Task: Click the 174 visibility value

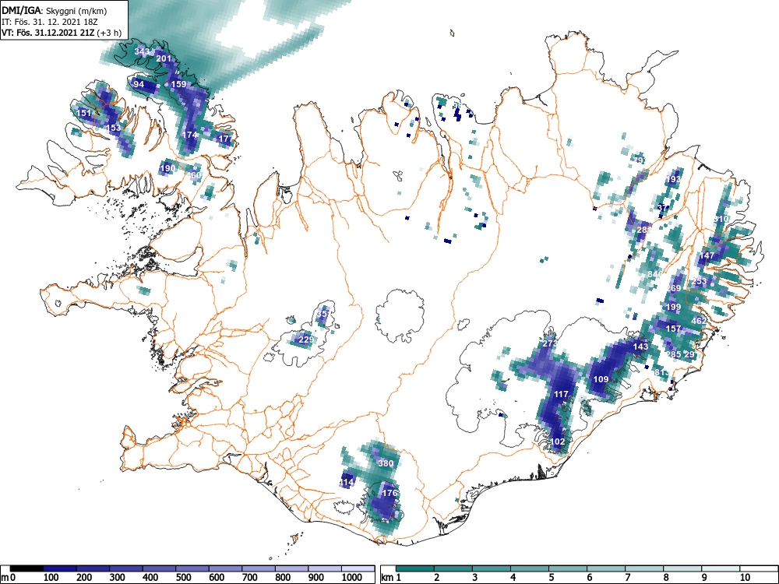Action: (190, 135)
